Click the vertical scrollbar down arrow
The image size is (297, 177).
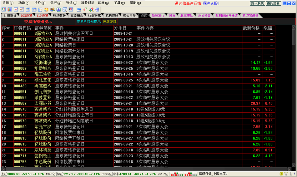(x=294, y=165)
